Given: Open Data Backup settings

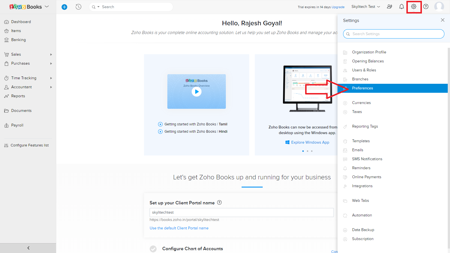Looking at the screenshot, I should 363,230.
